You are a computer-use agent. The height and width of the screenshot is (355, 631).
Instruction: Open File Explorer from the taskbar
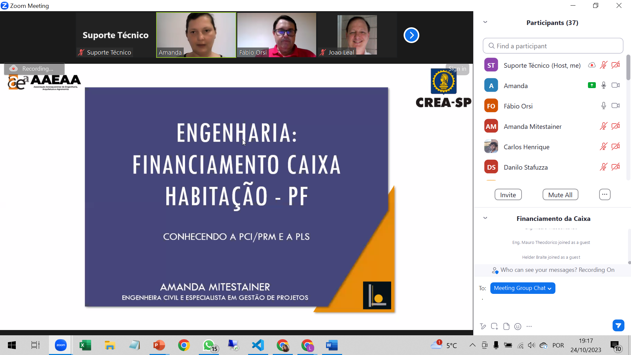[x=110, y=345]
